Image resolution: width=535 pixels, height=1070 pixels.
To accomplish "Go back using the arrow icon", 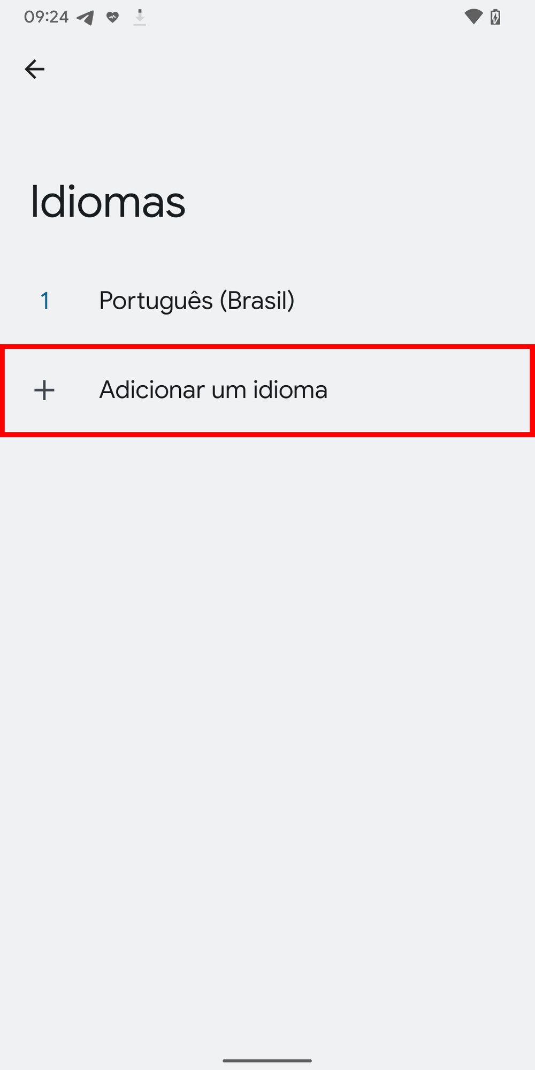I will 35,69.
